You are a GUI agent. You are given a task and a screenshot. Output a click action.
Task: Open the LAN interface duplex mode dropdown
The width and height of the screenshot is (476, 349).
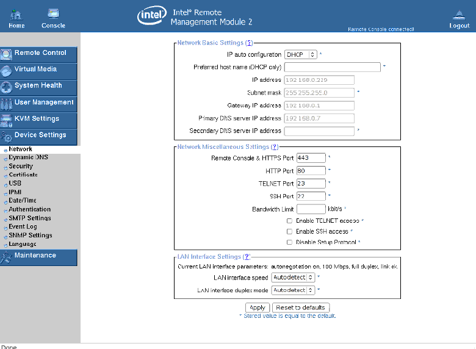(293, 290)
